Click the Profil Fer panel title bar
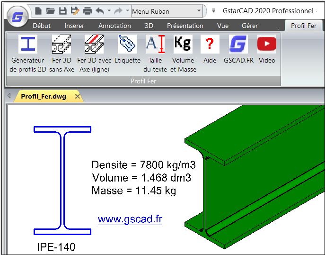This screenshot has width=325, height=255. [143, 81]
